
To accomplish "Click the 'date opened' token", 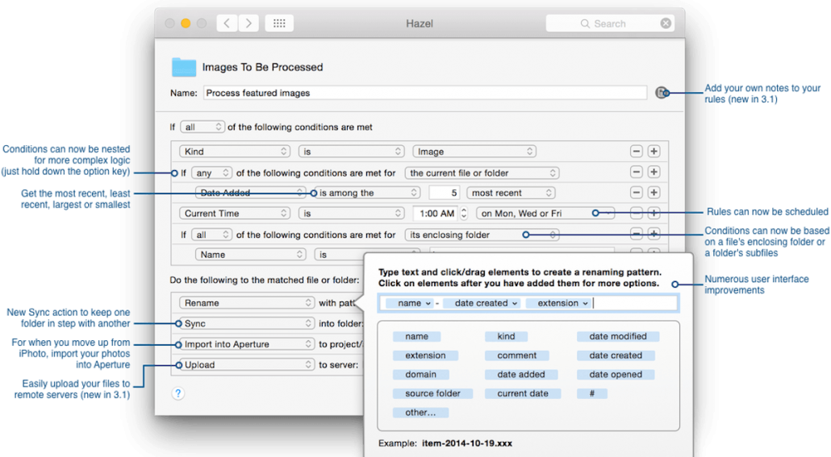I will pos(616,375).
